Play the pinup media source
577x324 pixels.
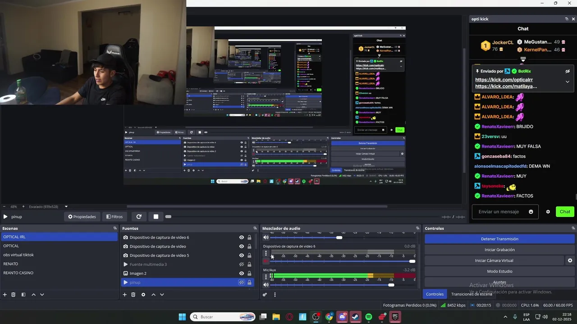click(x=5, y=216)
